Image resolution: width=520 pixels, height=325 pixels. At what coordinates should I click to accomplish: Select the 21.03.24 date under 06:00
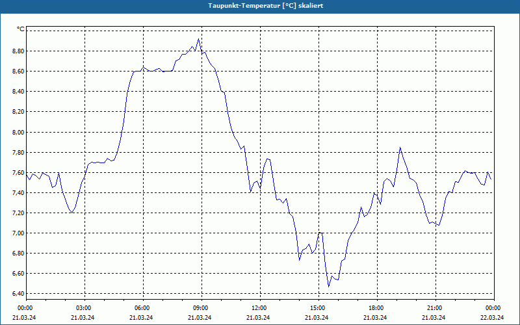141,317
